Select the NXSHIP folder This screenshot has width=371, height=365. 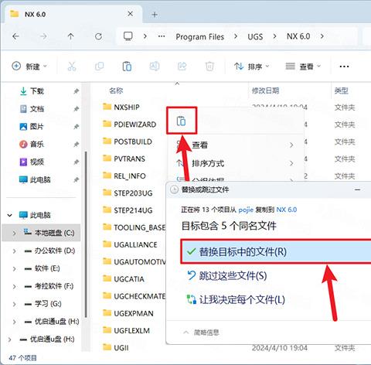point(121,107)
